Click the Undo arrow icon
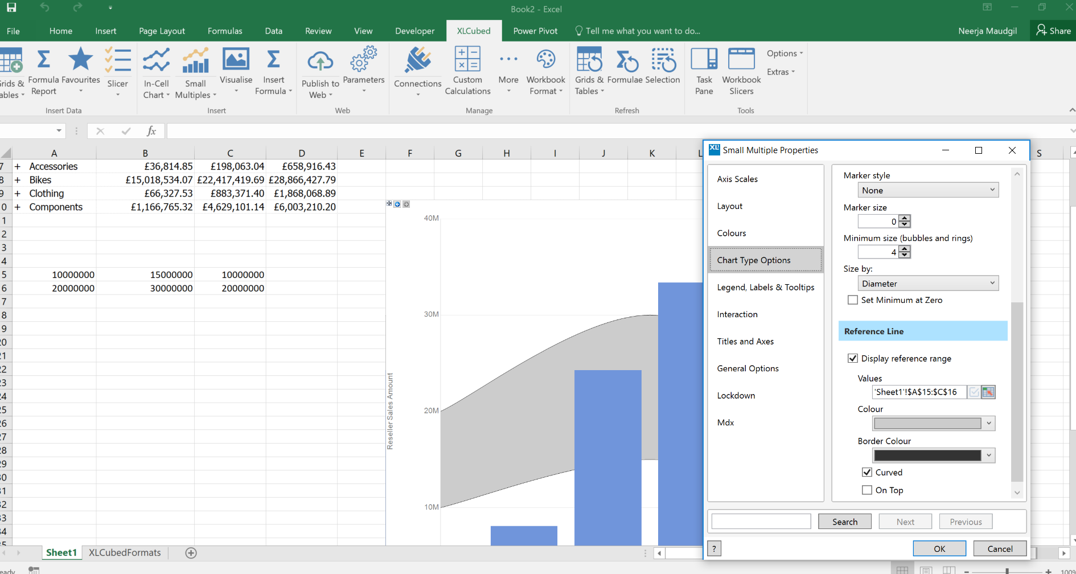 pyautogui.click(x=45, y=8)
